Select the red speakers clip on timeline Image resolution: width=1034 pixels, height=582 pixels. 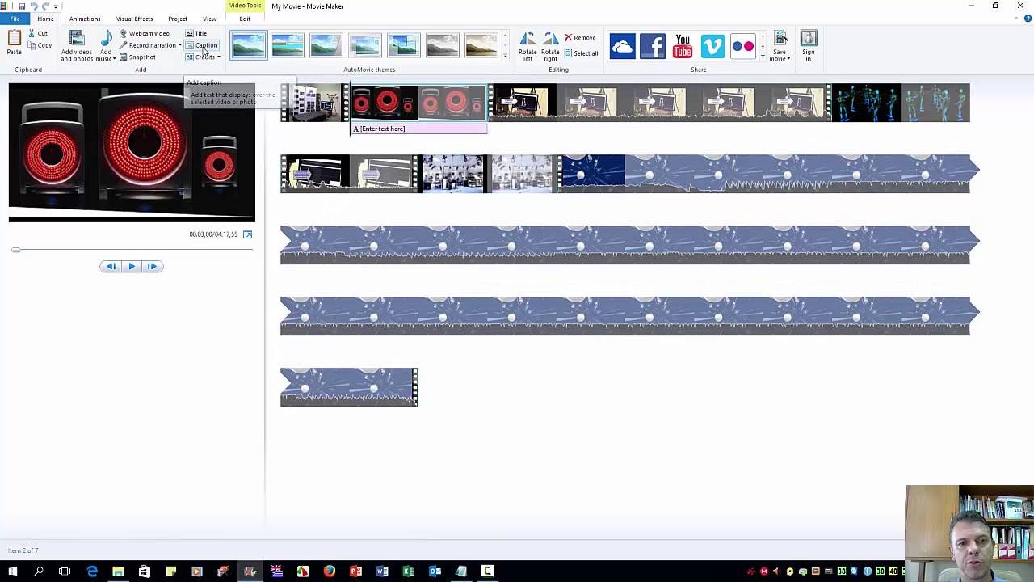tap(418, 103)
